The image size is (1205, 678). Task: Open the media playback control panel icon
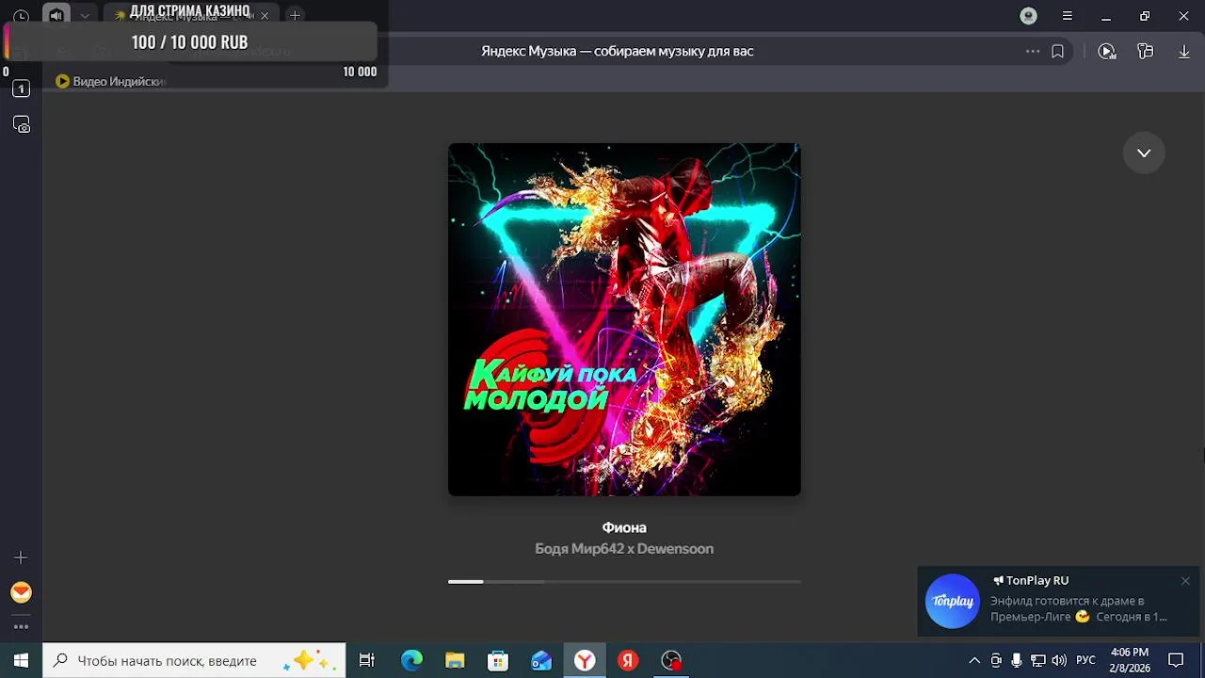(x=1107, y=51)
